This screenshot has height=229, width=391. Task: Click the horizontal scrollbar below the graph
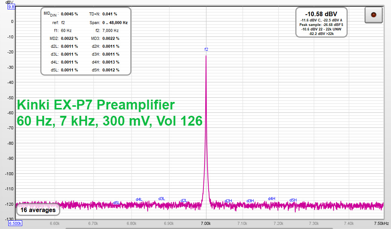coord(199,228)
